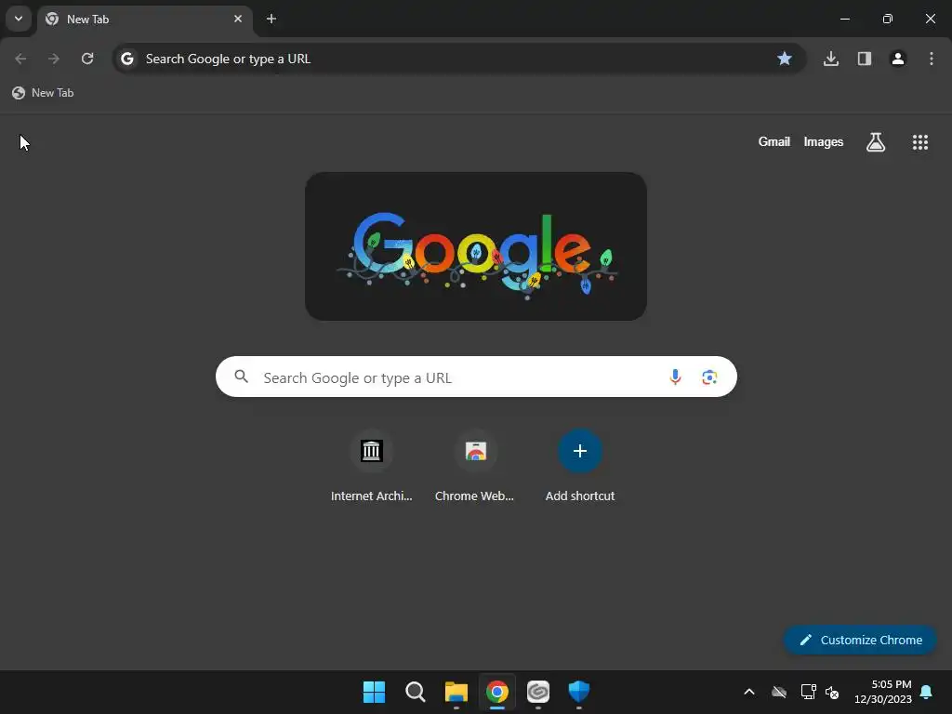Open a new tab with the plus button
Screen dimensions: 952x714
[x=271, y=19]
